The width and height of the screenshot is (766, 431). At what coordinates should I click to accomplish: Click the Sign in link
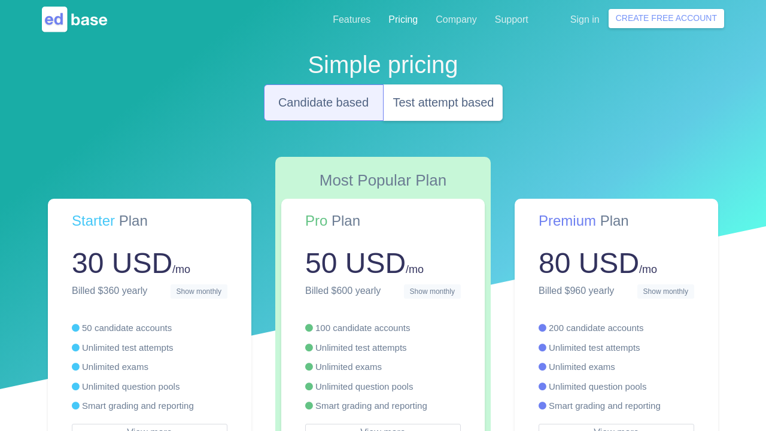coord(584,19)
